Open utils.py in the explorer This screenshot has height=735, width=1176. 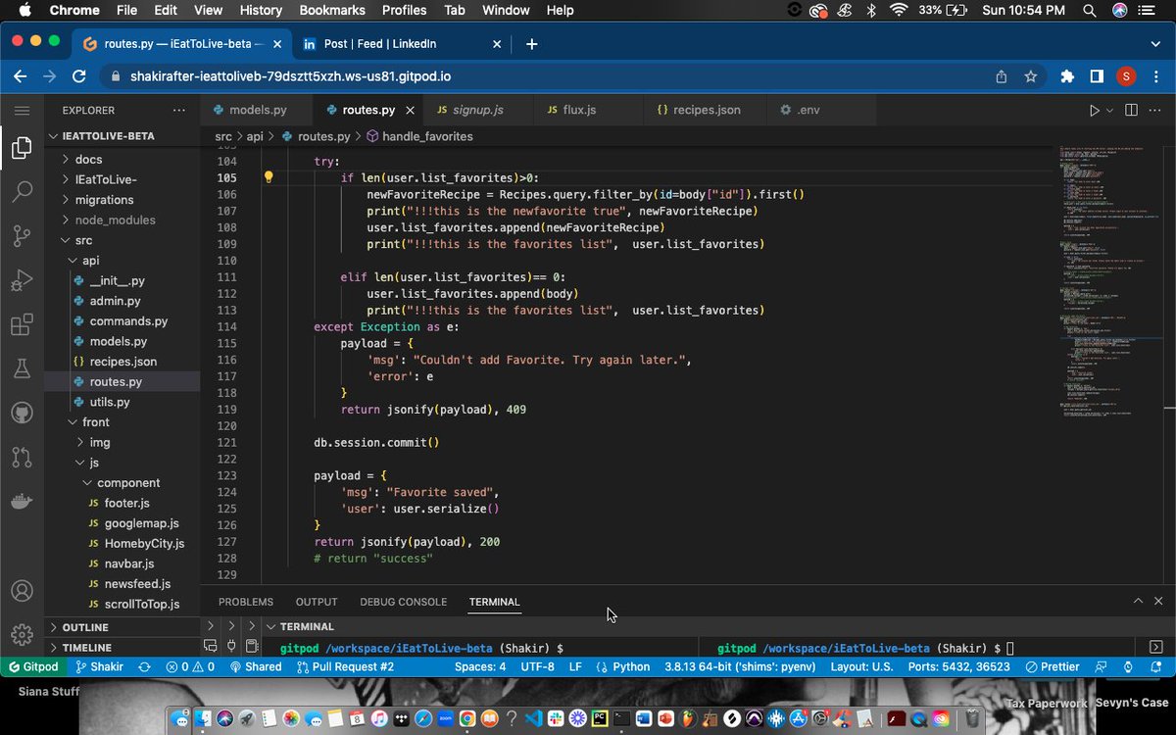pyautogui.click(x=109, y=403)
